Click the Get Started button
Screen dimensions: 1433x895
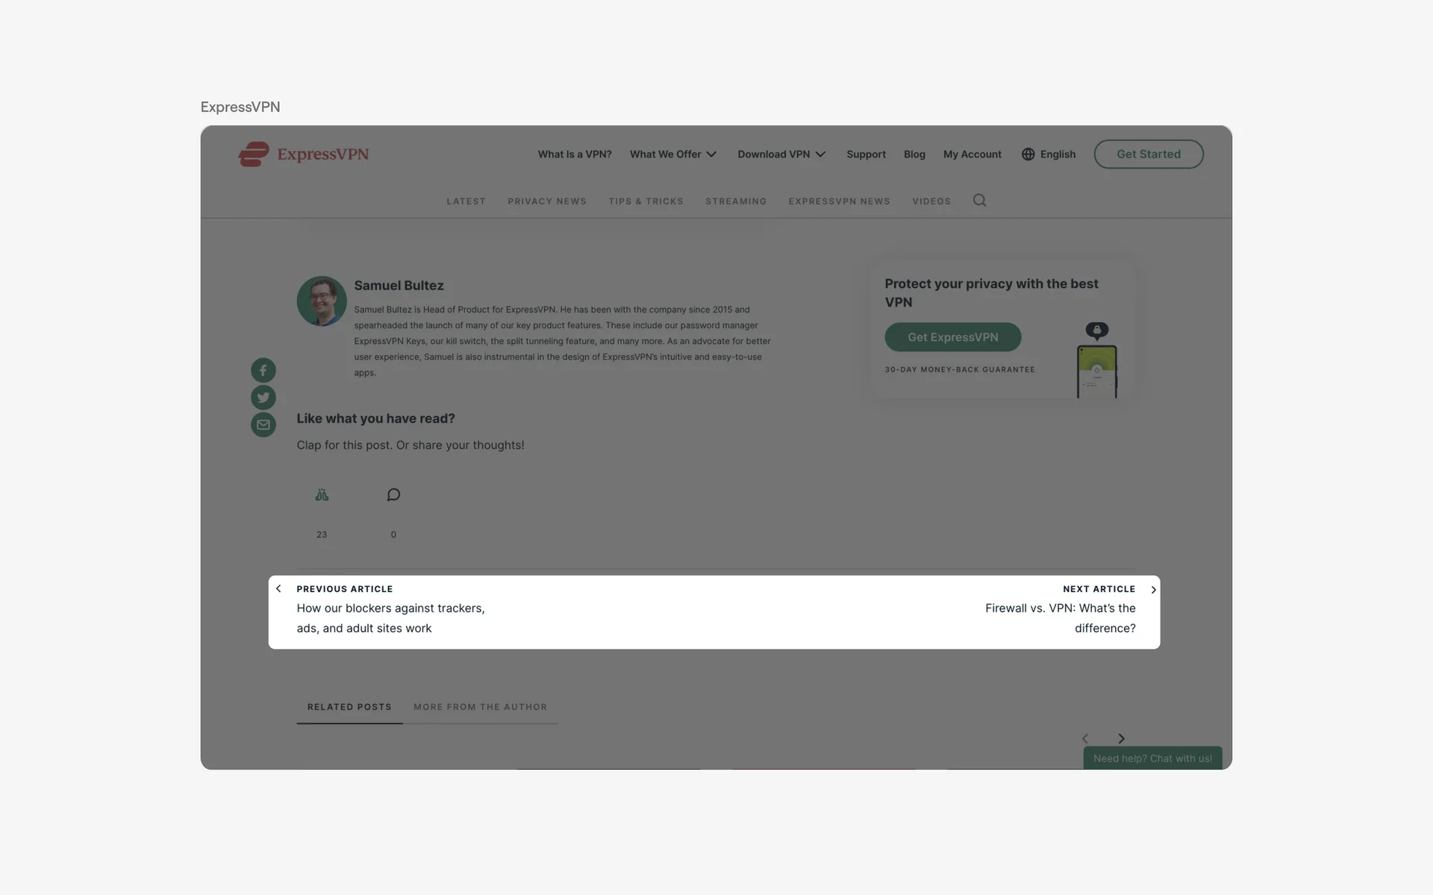click(1149, 154)
